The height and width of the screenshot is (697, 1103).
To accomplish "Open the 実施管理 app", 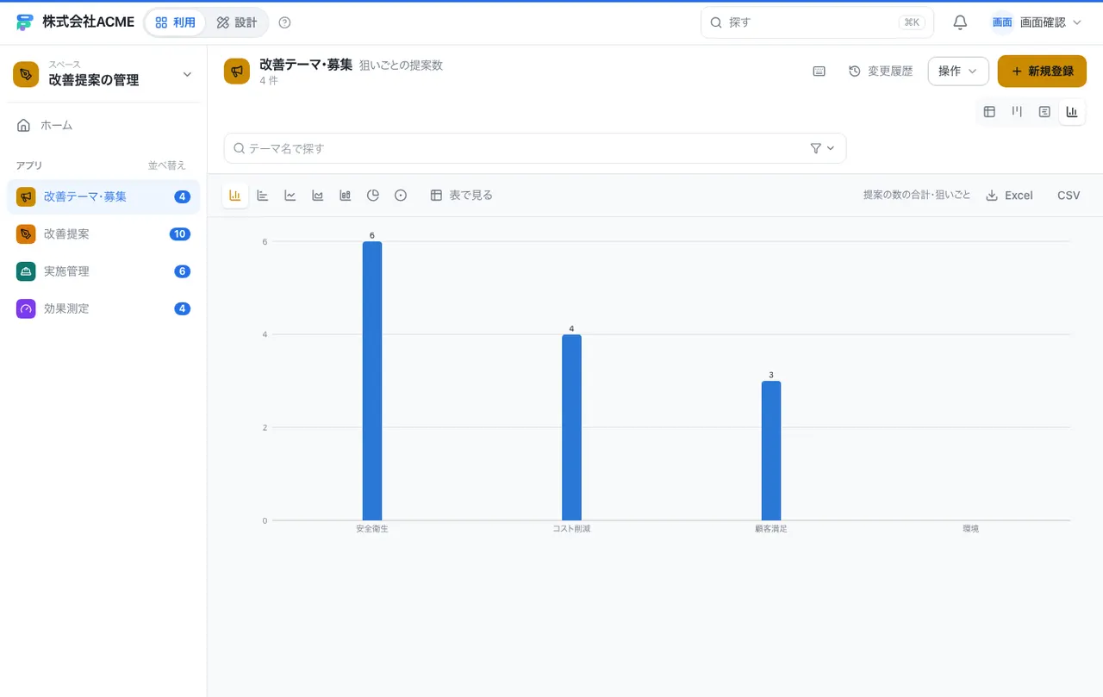I will coord(103,271).
